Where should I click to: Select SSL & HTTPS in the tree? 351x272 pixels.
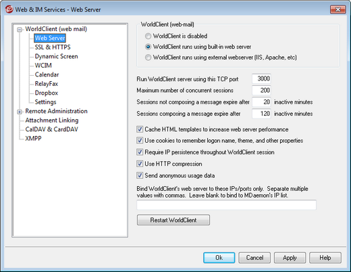point(53,47)
